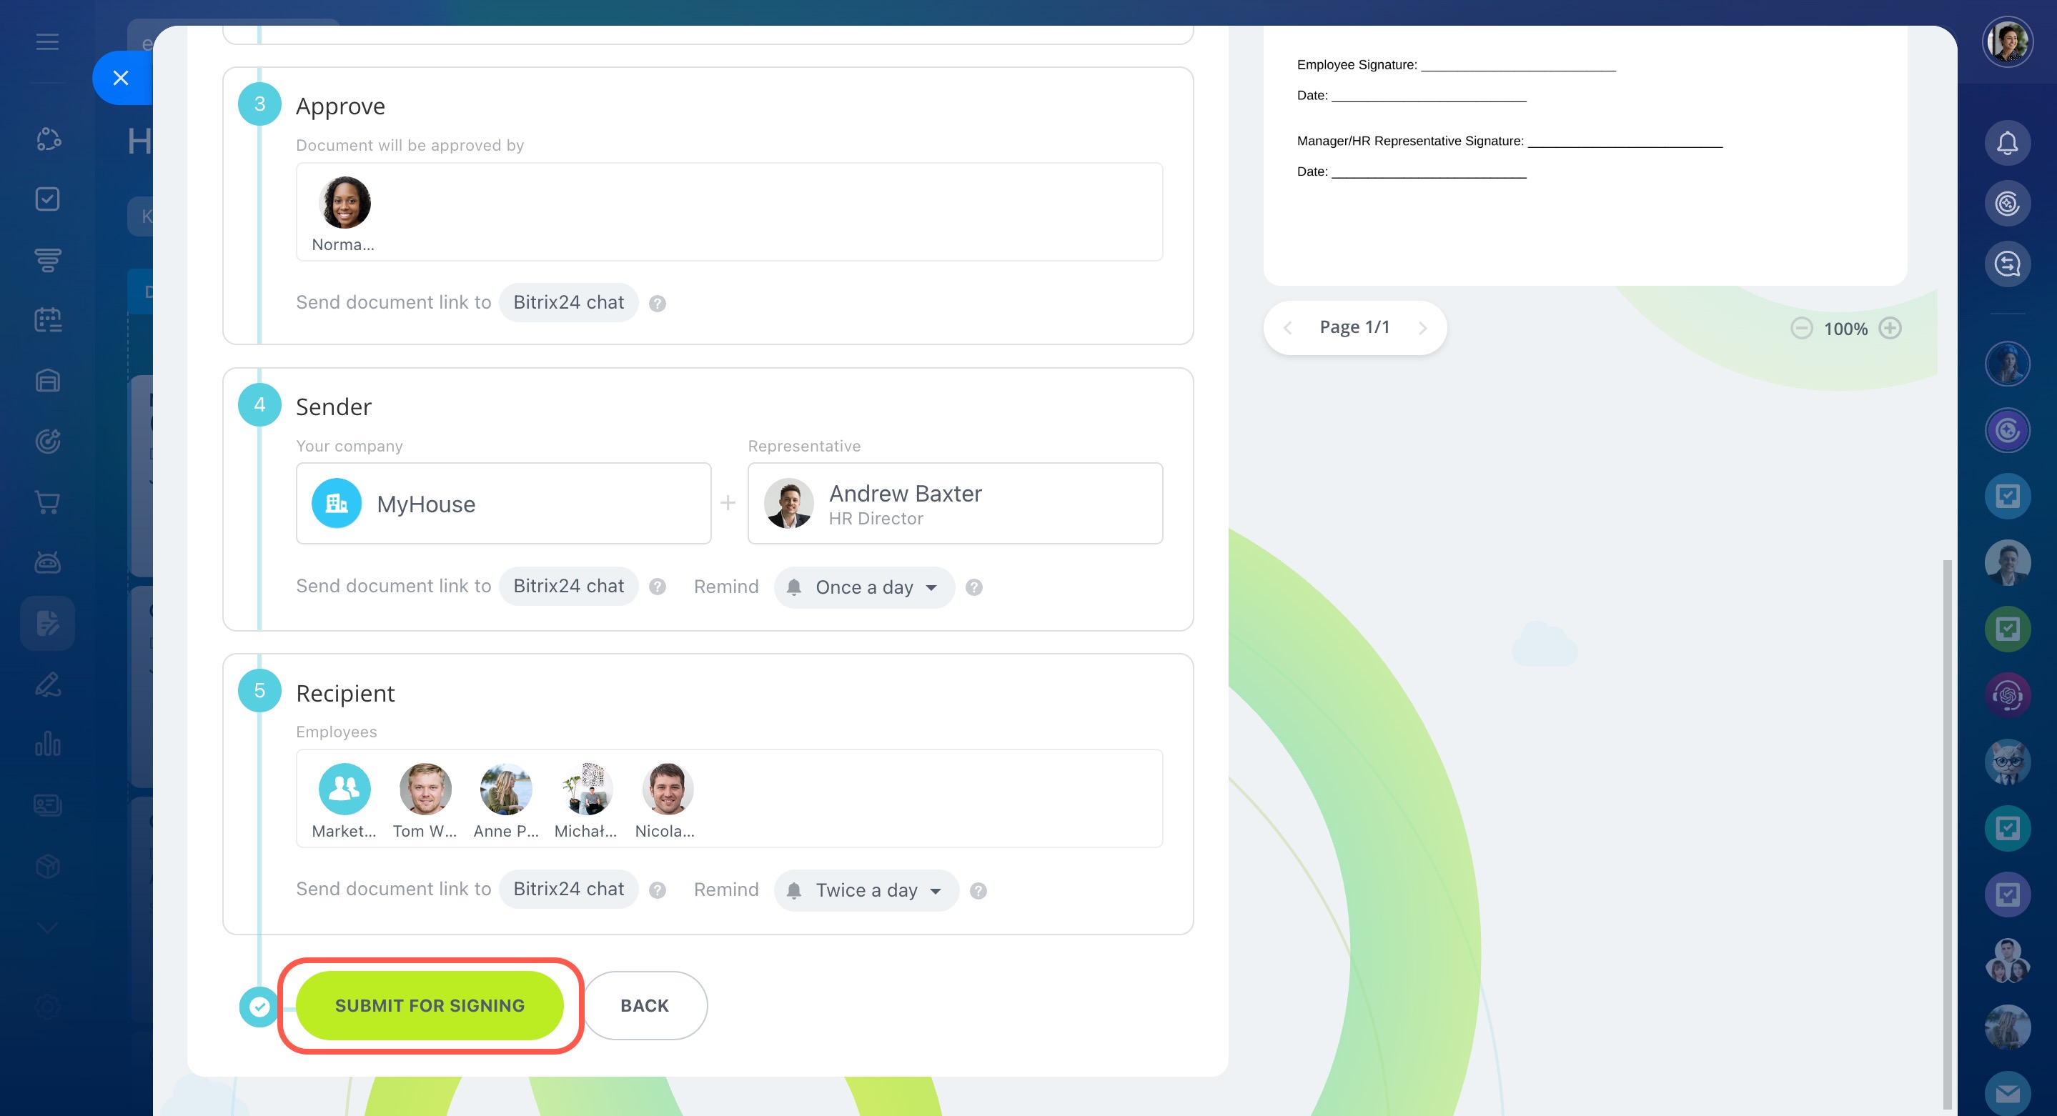Viewport: 2057px width, 1116px height.
Task: Go to next document page
Action: [1422, 328]
